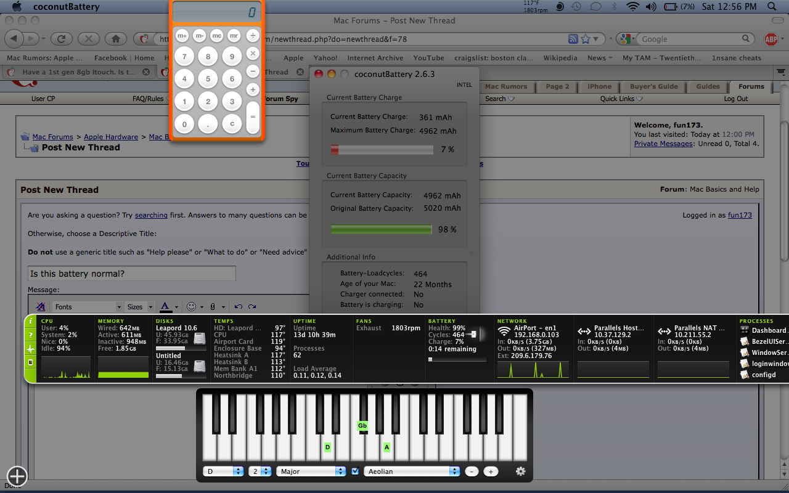Open the iStat pro help question-mark tab
This screenshot has width=789, height=493.
[x=31, y=335]
